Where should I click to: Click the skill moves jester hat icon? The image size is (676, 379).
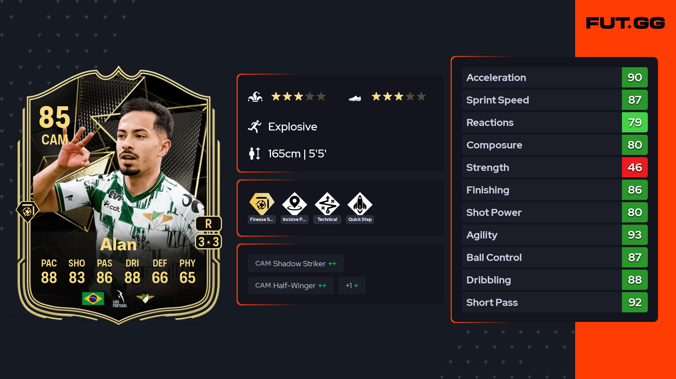(x=255, y=97)
